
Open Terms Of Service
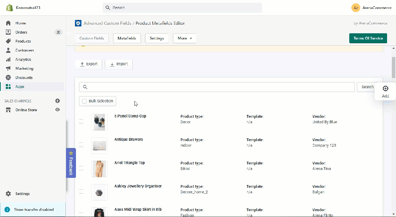[x=368, y=38]
